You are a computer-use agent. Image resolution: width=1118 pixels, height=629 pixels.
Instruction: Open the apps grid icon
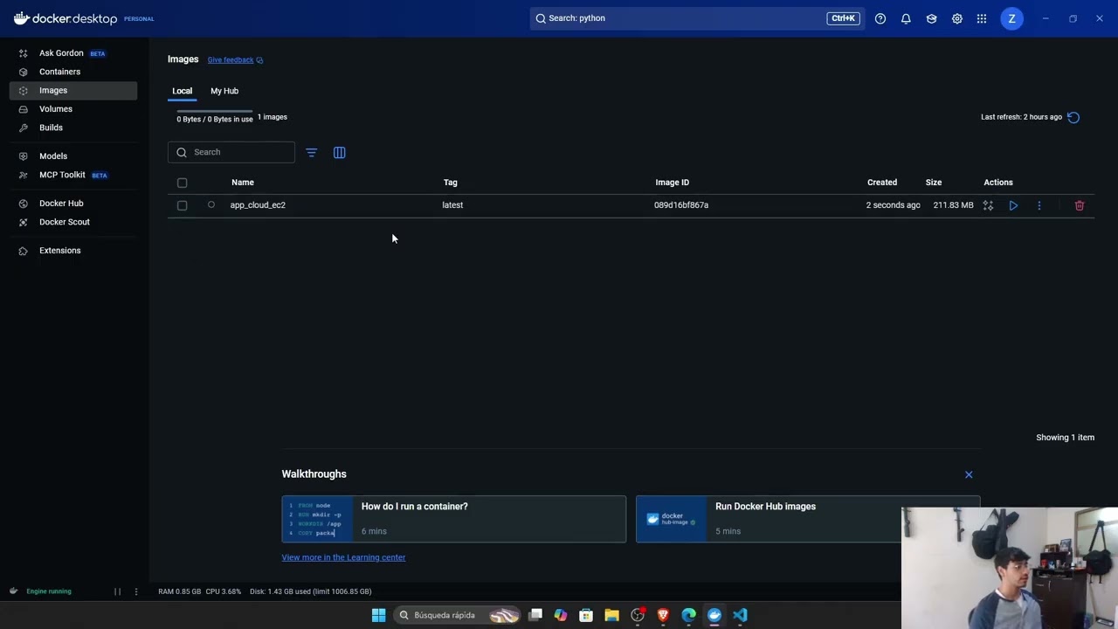click(983, 18)
